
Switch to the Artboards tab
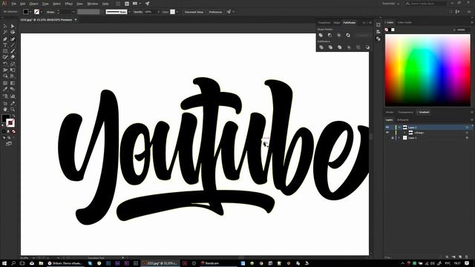coord(403,120)
